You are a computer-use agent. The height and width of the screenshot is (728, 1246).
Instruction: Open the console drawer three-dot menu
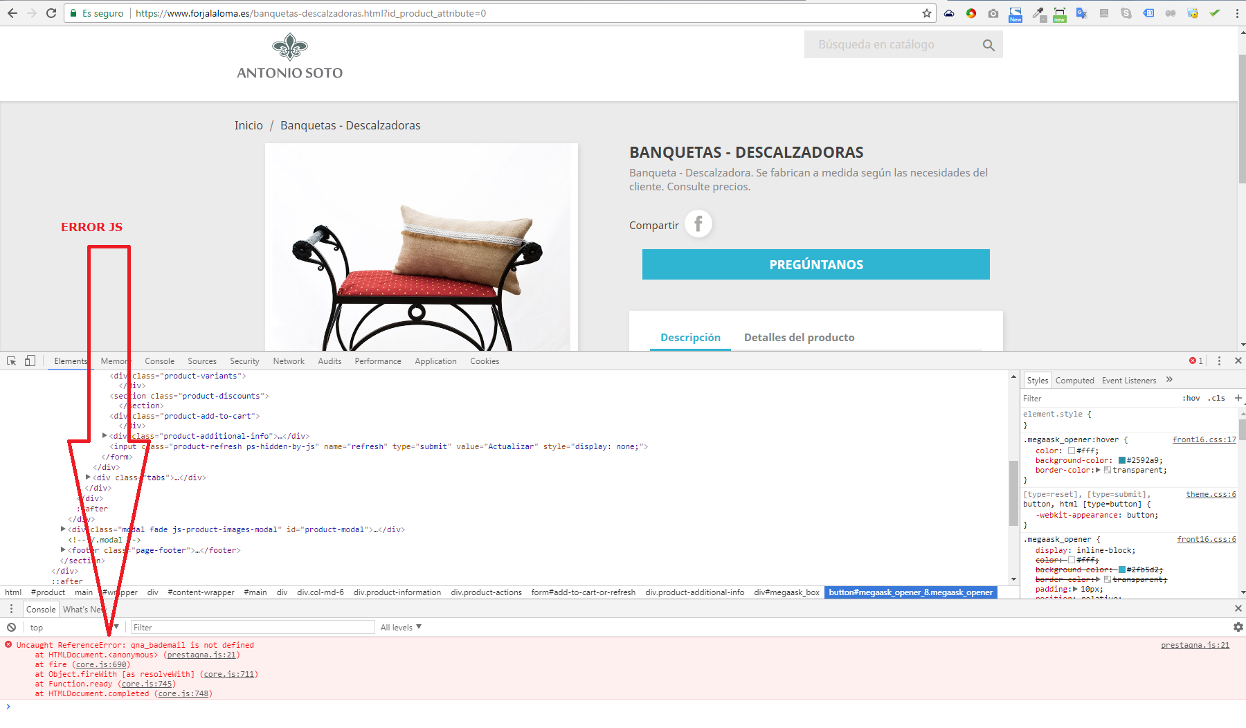[11, 608]
